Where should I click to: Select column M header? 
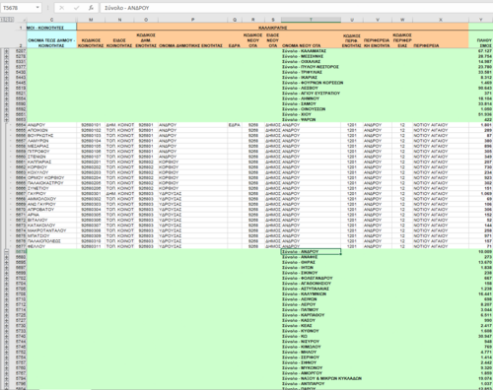[91, 20]
